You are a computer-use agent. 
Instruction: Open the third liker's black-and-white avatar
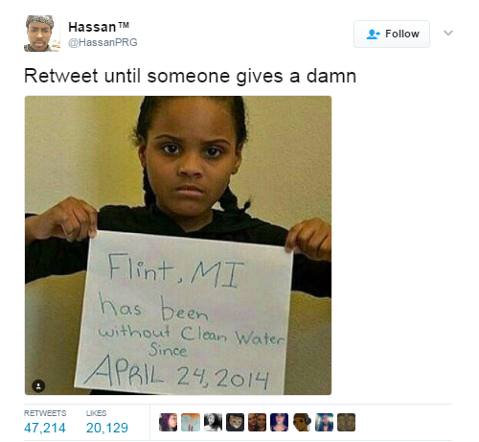[x=213, y=422]
